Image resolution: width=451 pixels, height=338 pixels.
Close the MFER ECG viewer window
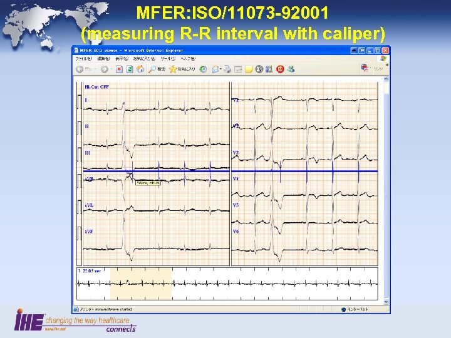click(385, 51)
